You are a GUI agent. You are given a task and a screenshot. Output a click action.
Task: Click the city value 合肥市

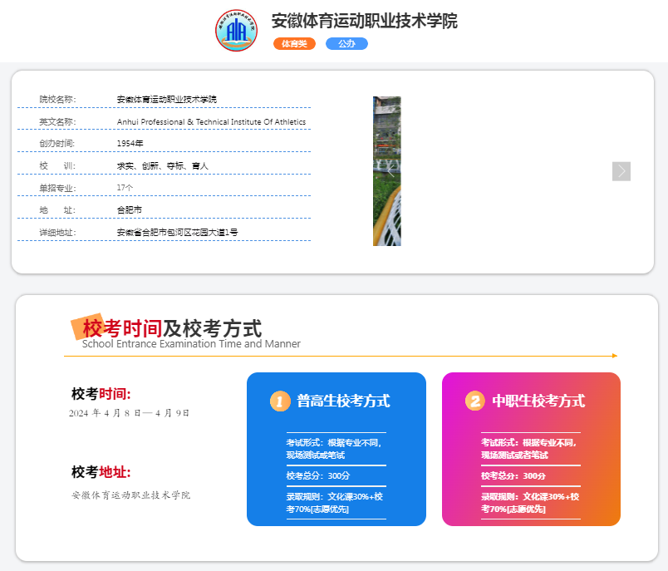[129, 209]
